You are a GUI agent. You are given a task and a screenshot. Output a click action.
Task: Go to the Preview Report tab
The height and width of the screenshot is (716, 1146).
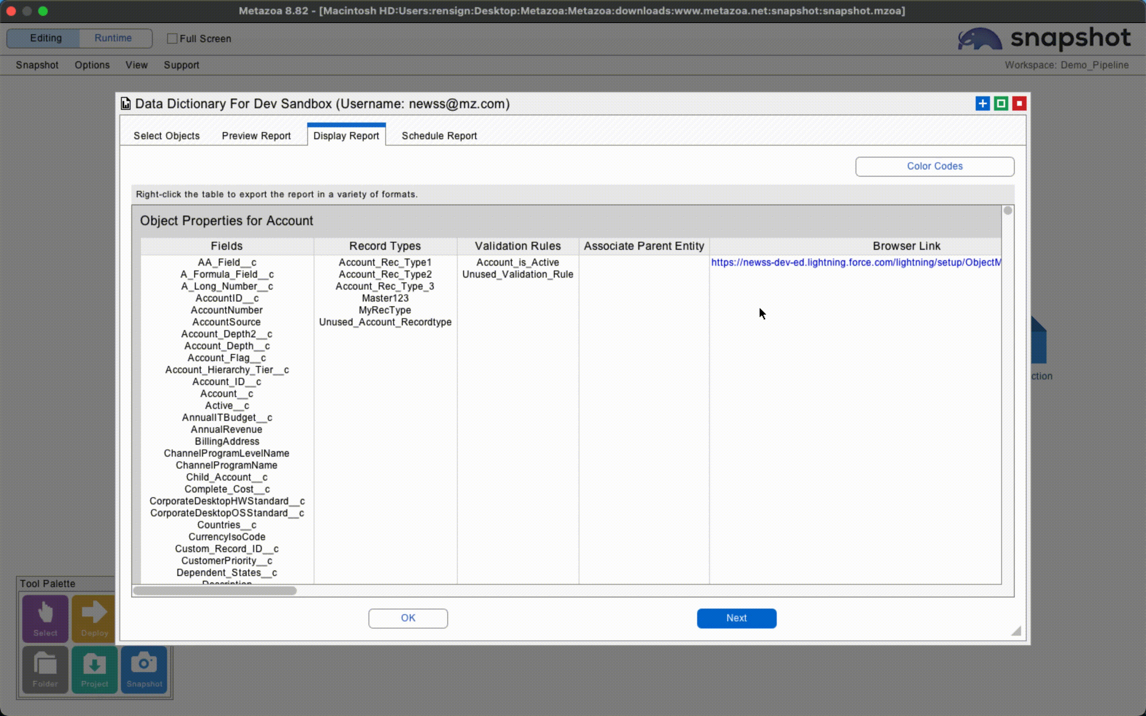pyautogui.click(x=256, y=136)
